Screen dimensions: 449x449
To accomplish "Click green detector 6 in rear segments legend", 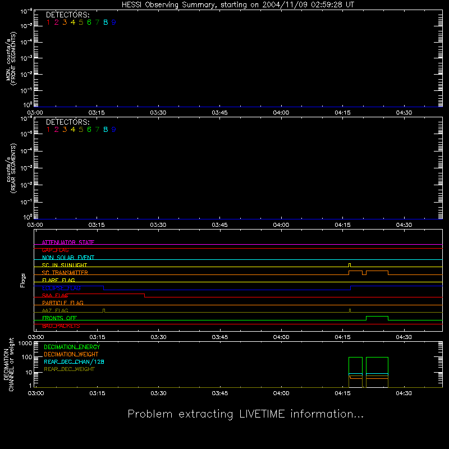I will [89, 130].
